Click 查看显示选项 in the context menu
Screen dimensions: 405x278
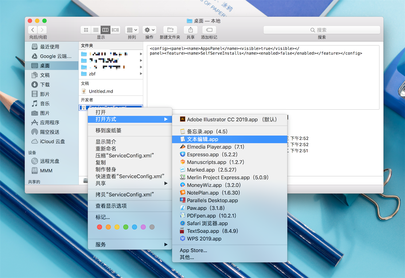pos(130,206)
